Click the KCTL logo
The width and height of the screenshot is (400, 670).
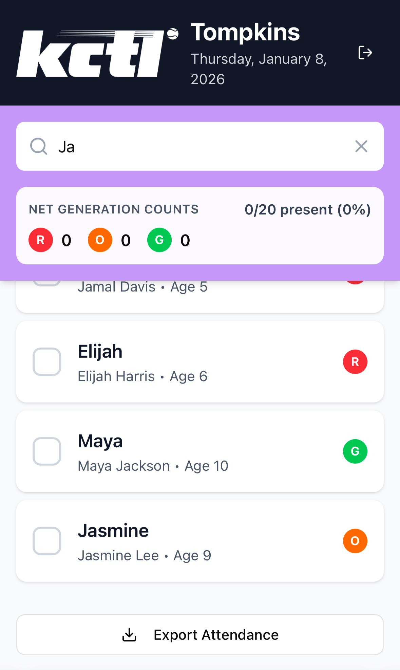(x=98, y=53)
